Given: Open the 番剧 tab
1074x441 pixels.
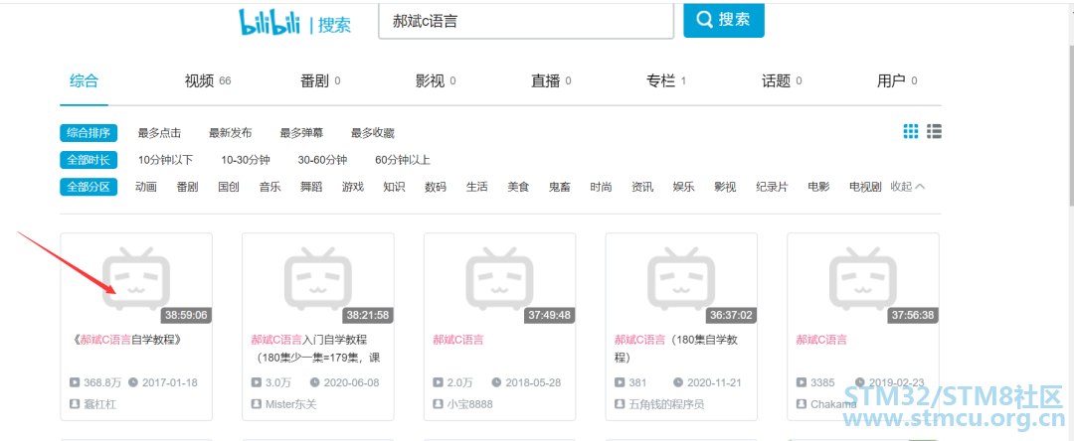Looking at the screenshot, I should pos(320,81).
